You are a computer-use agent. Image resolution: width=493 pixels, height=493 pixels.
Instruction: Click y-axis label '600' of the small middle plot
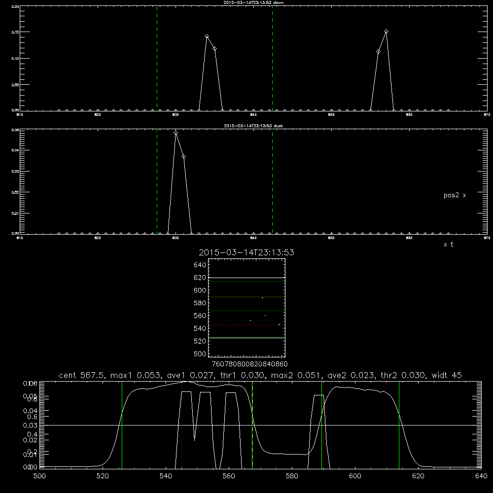pos(200,290)
